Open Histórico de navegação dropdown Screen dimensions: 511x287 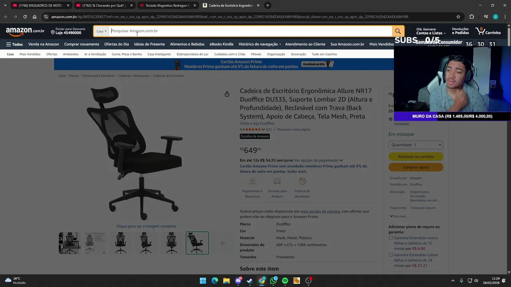pyautogui.click(x=260, y=44)
